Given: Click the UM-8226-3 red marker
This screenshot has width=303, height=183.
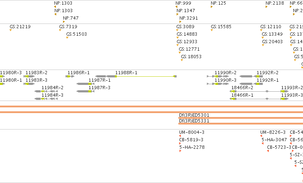Looking at the screenshot, I should [261, 136].
